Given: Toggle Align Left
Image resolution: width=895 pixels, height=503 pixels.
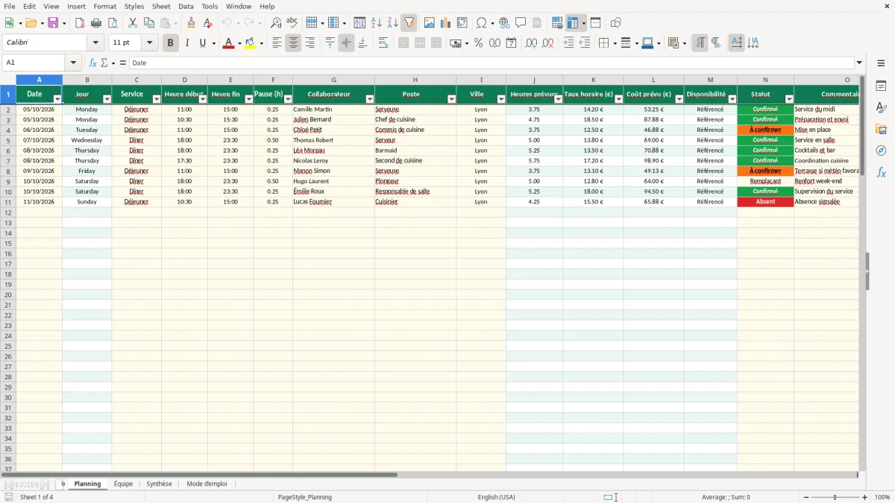Looking at the screenshot, I should coord(277,43).
